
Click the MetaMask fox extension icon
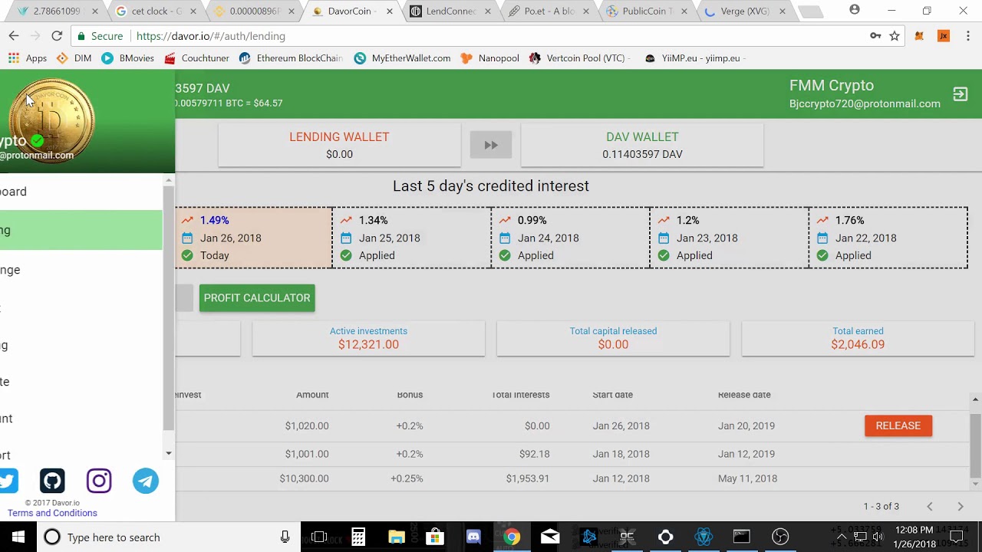coord(919,36)
